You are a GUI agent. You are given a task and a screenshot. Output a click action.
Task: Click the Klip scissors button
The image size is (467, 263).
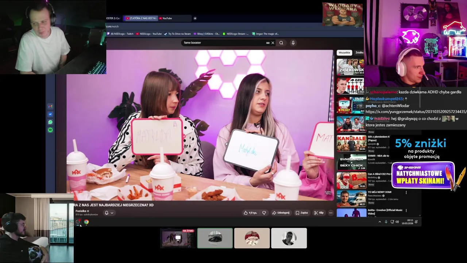(x=319, y=213)
